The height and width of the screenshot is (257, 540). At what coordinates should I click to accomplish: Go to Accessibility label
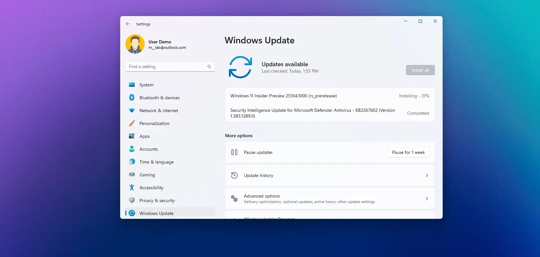(x=151, y=188)
